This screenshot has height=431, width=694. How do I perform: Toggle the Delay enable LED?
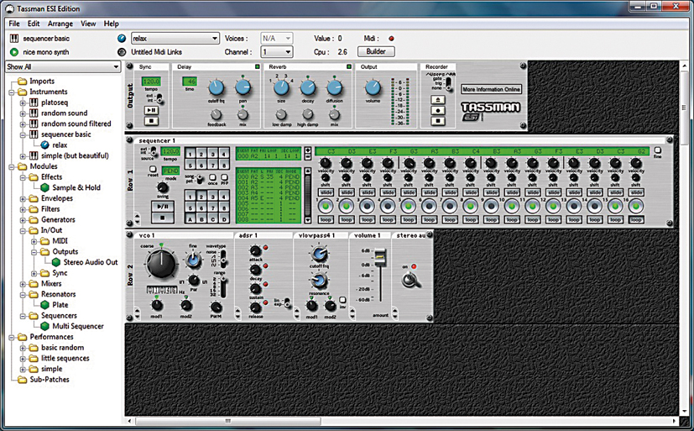(257, 67)
